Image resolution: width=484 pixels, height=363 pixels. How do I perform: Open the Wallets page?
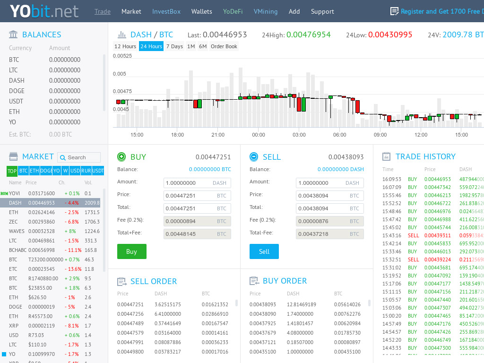click(201, 11)
